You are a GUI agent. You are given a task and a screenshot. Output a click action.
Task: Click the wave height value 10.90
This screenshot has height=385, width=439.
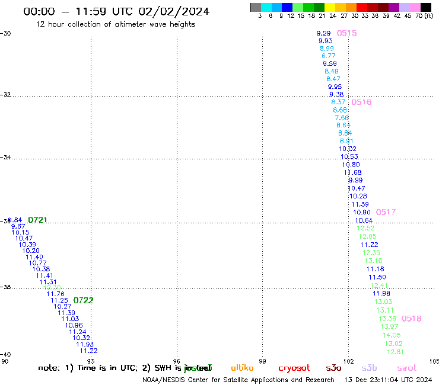coord(362,212)
